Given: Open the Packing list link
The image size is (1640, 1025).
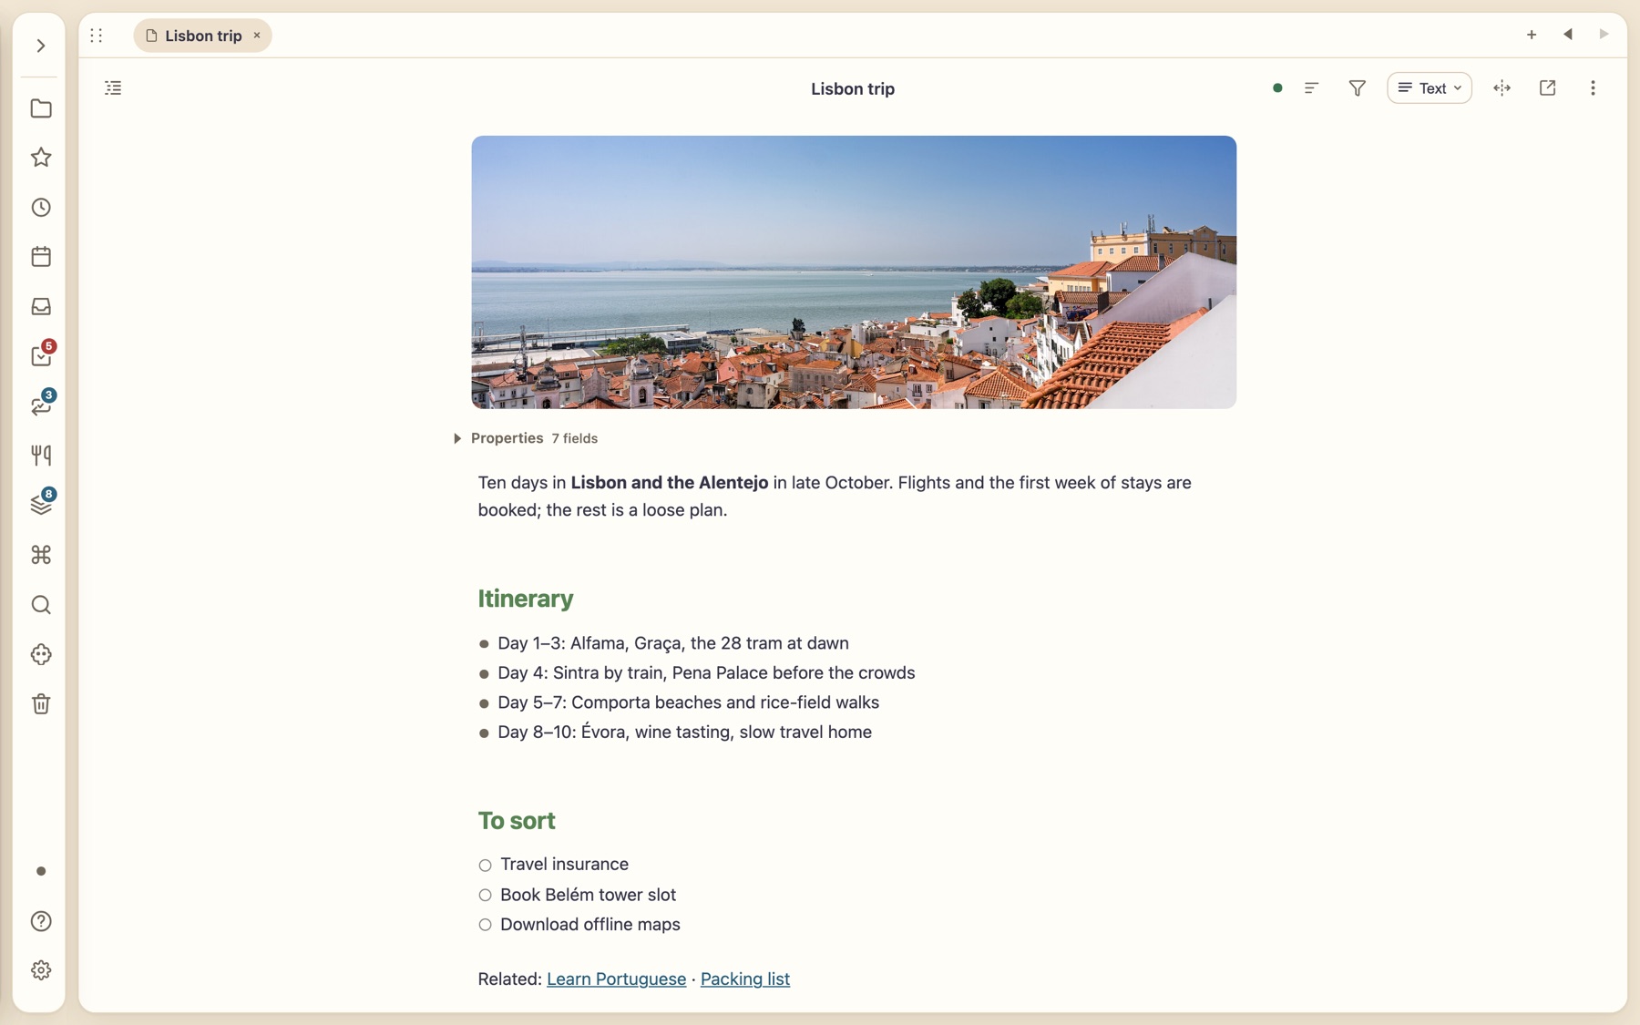Looking at the screenshot, I should tap(745, 979).
